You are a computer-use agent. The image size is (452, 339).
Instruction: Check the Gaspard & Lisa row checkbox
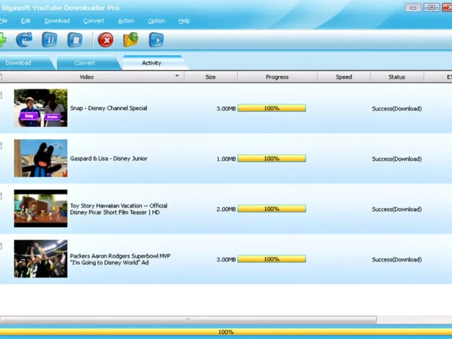point(1,146)
